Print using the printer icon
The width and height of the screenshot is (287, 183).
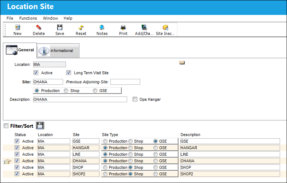123,27
